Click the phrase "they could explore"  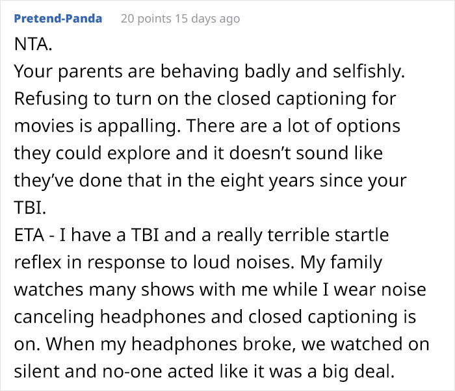(x=92, y=153)
